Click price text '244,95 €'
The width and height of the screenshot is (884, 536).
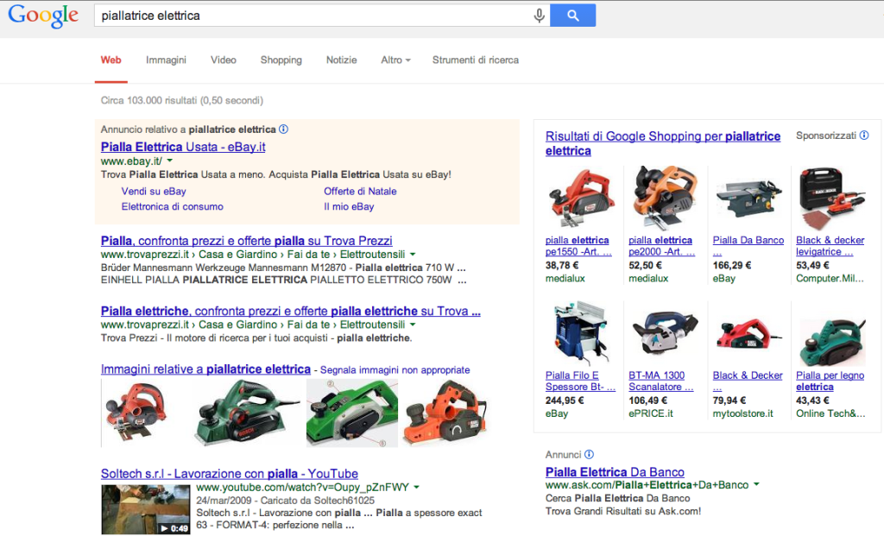[565, 400]
